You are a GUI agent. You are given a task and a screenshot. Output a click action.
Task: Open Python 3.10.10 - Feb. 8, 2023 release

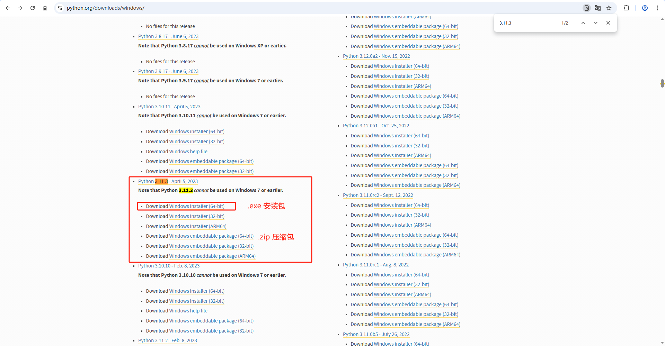(x=169, y=266)
